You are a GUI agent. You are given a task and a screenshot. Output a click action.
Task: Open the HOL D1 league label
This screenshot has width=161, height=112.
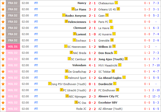13,47
